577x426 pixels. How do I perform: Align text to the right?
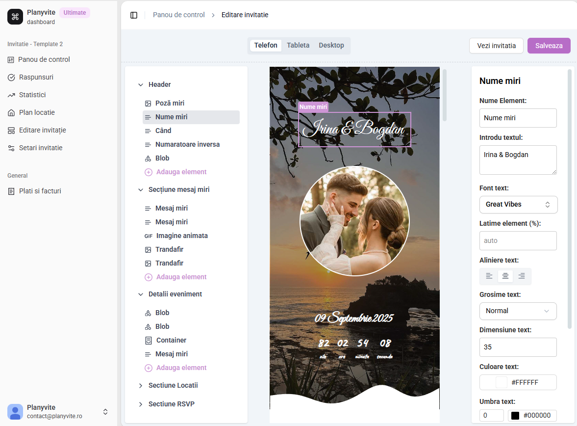522,276
